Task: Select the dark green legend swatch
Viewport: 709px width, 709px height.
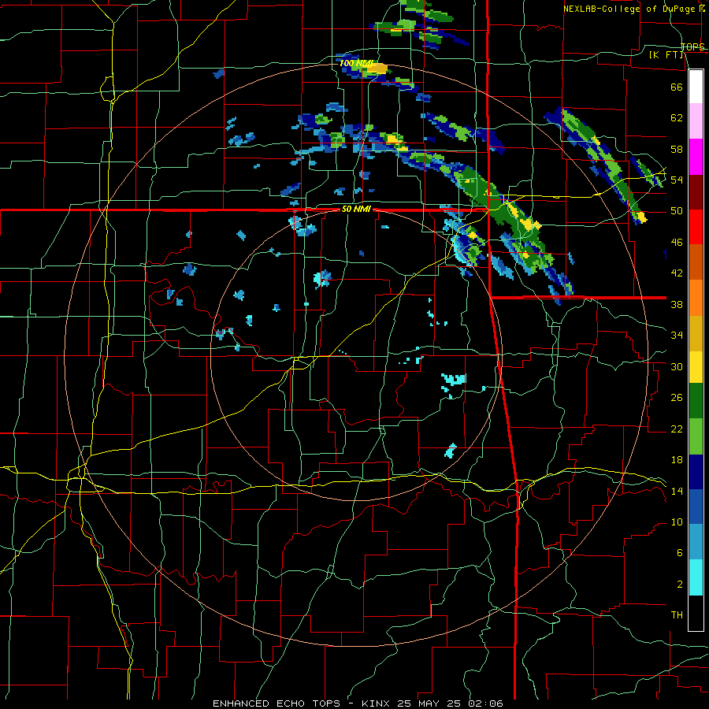Action: click(x=696, y=401)
